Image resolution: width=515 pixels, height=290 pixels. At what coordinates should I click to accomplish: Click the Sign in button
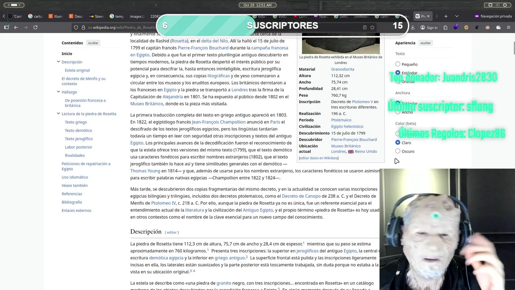coord(429,27)
